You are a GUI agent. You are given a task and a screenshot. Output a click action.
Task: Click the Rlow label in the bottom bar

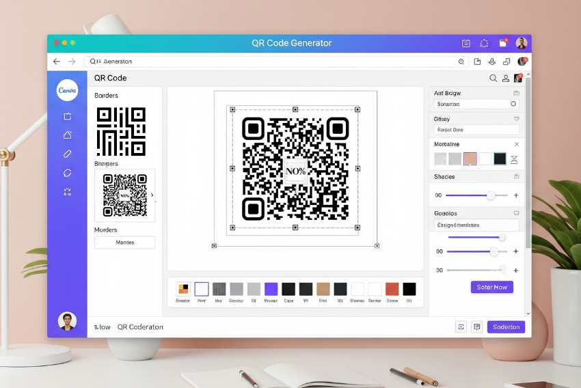[x=103, y=327]
